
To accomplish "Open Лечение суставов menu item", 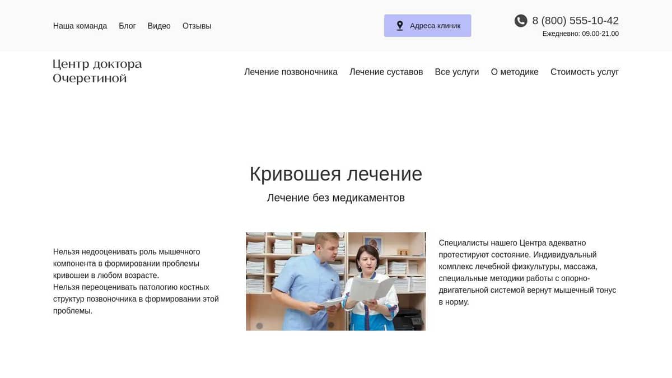I will pyautogui.click(x=386, y=72).
